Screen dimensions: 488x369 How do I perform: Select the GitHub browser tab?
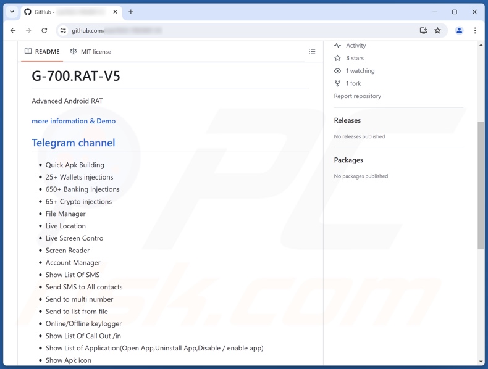pos(72,12)
